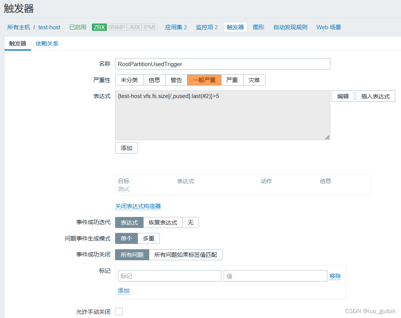Select the 未分类 severity level
The height and width of the screenshot is (318, 401).
pyautogui.click(x=129, y=80)
